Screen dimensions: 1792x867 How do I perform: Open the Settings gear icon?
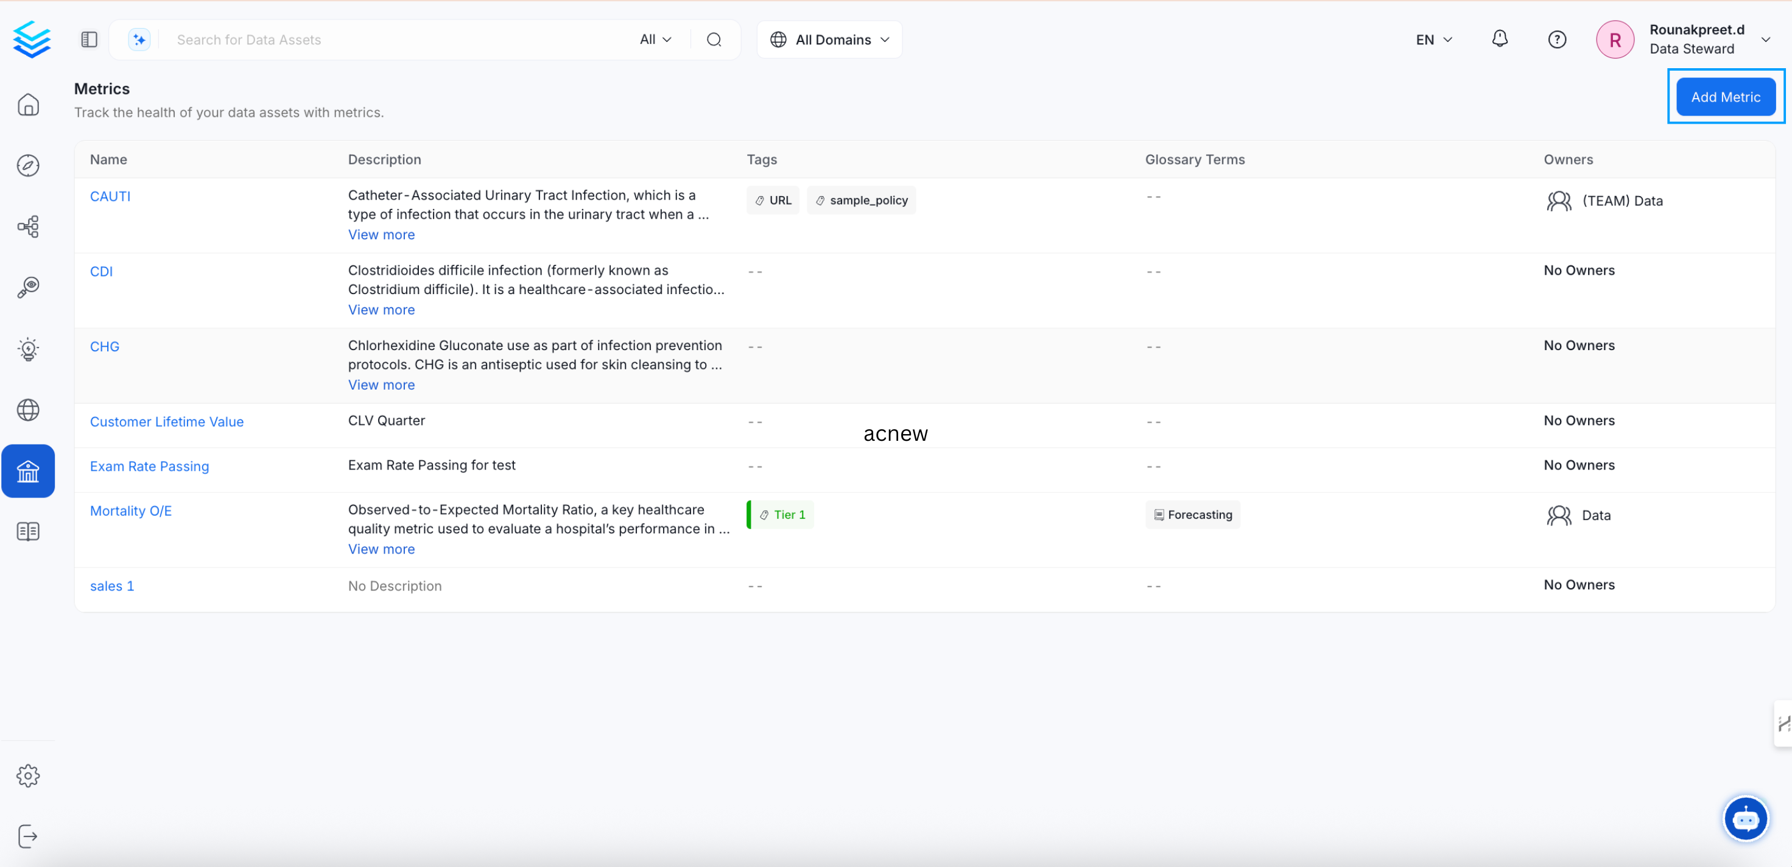(x=28, y=775)
